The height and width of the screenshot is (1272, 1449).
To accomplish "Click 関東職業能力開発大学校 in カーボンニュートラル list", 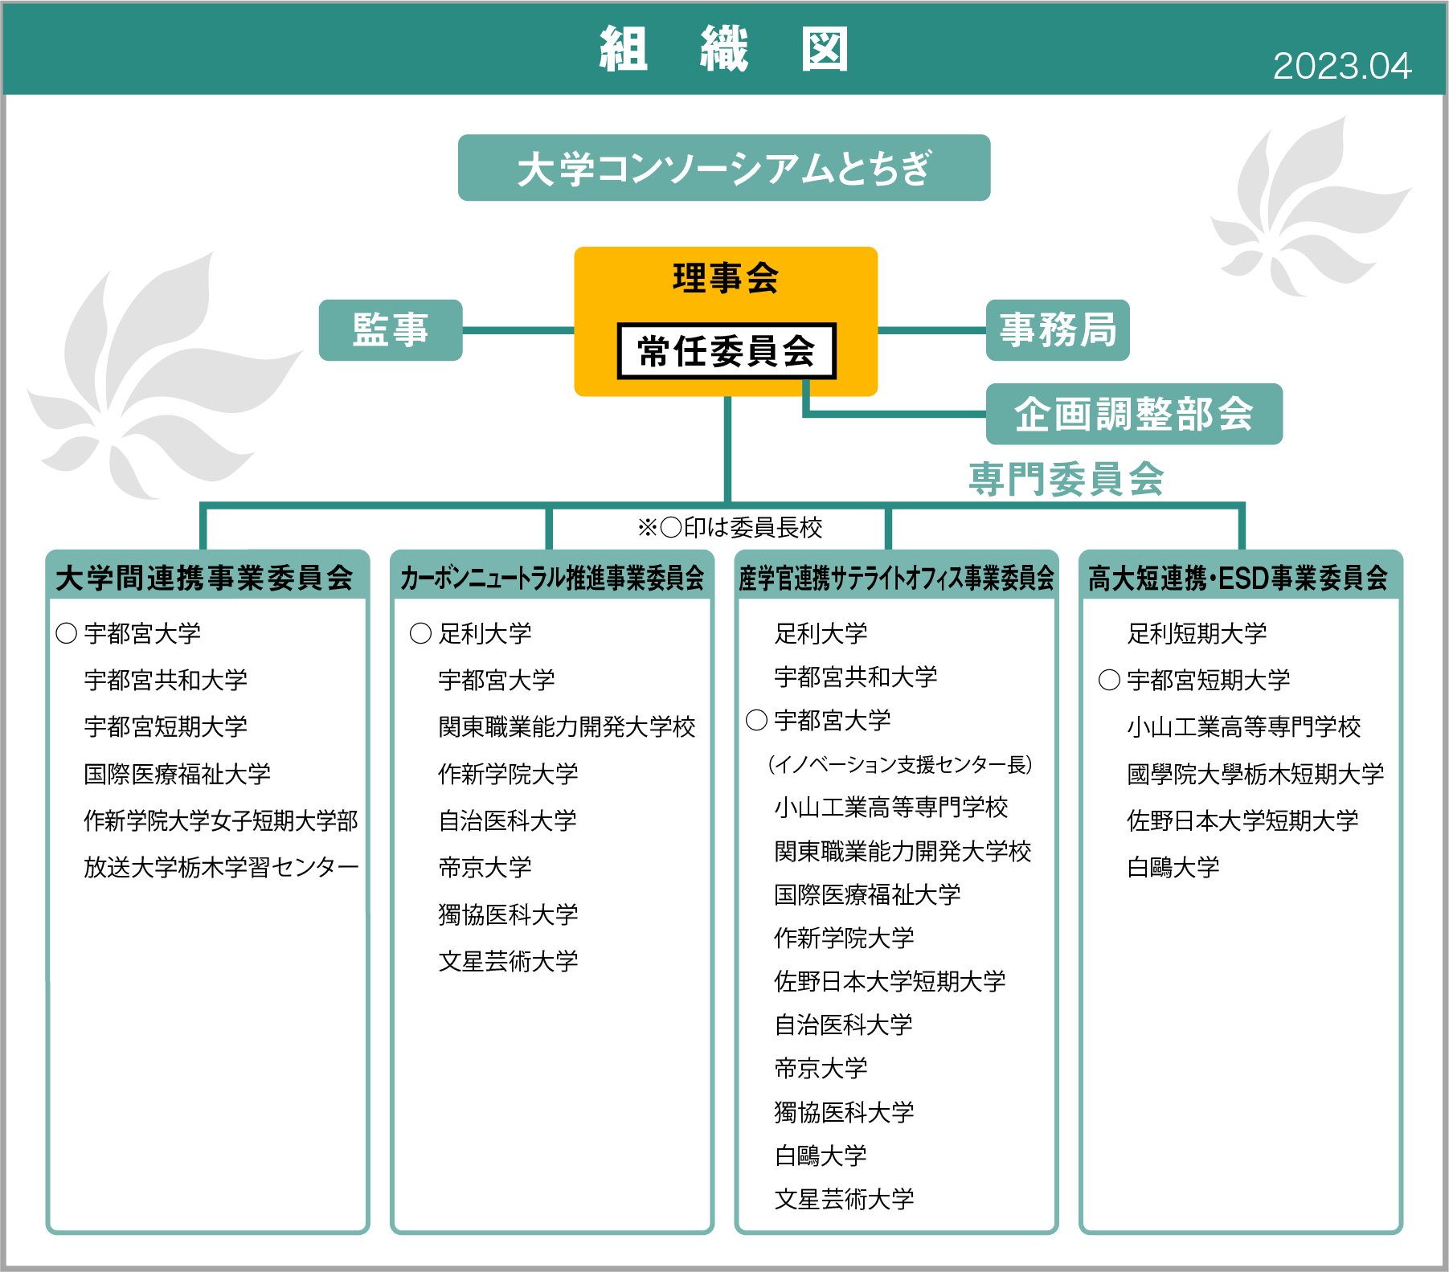I will click(x=567, y=727).
